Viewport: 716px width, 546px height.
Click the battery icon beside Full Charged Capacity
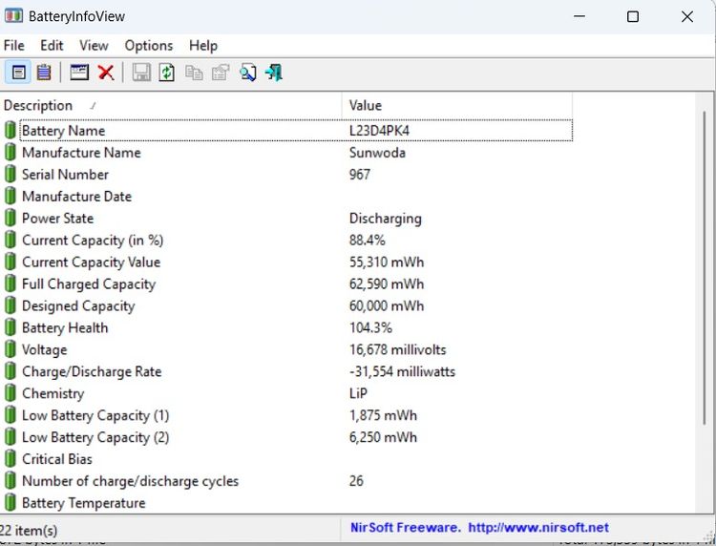tap(11, 283)
